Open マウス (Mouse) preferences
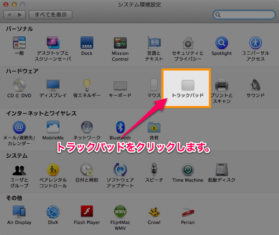This screenshot has height=235, width=279. point(154,85)
